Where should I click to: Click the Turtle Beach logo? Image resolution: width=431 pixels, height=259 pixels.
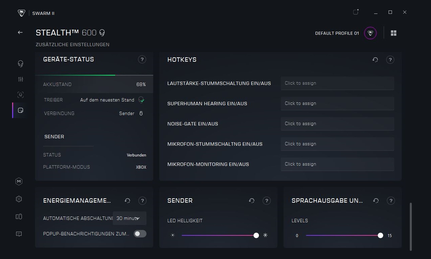click(22, 13)
